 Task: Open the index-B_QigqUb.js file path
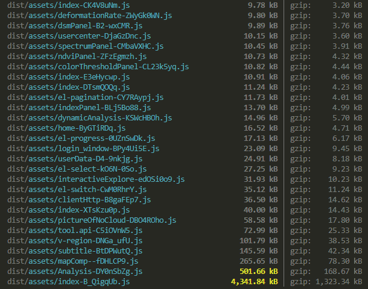[x=69, y=281]
